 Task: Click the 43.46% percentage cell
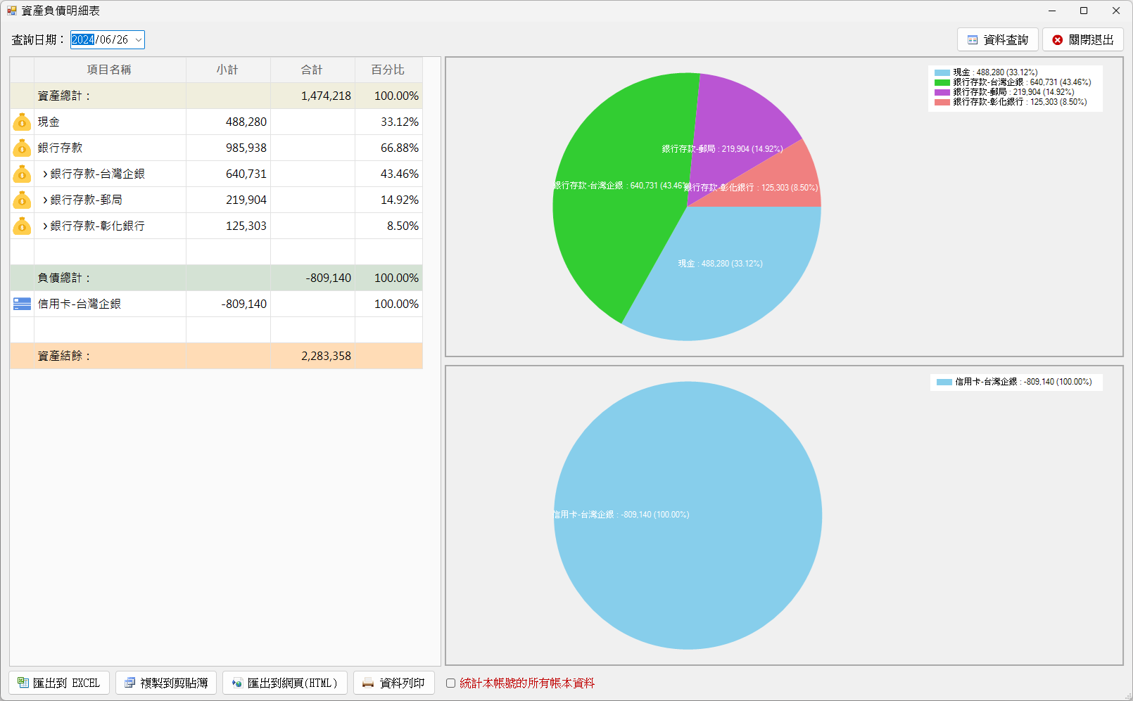tap(388, 174)
